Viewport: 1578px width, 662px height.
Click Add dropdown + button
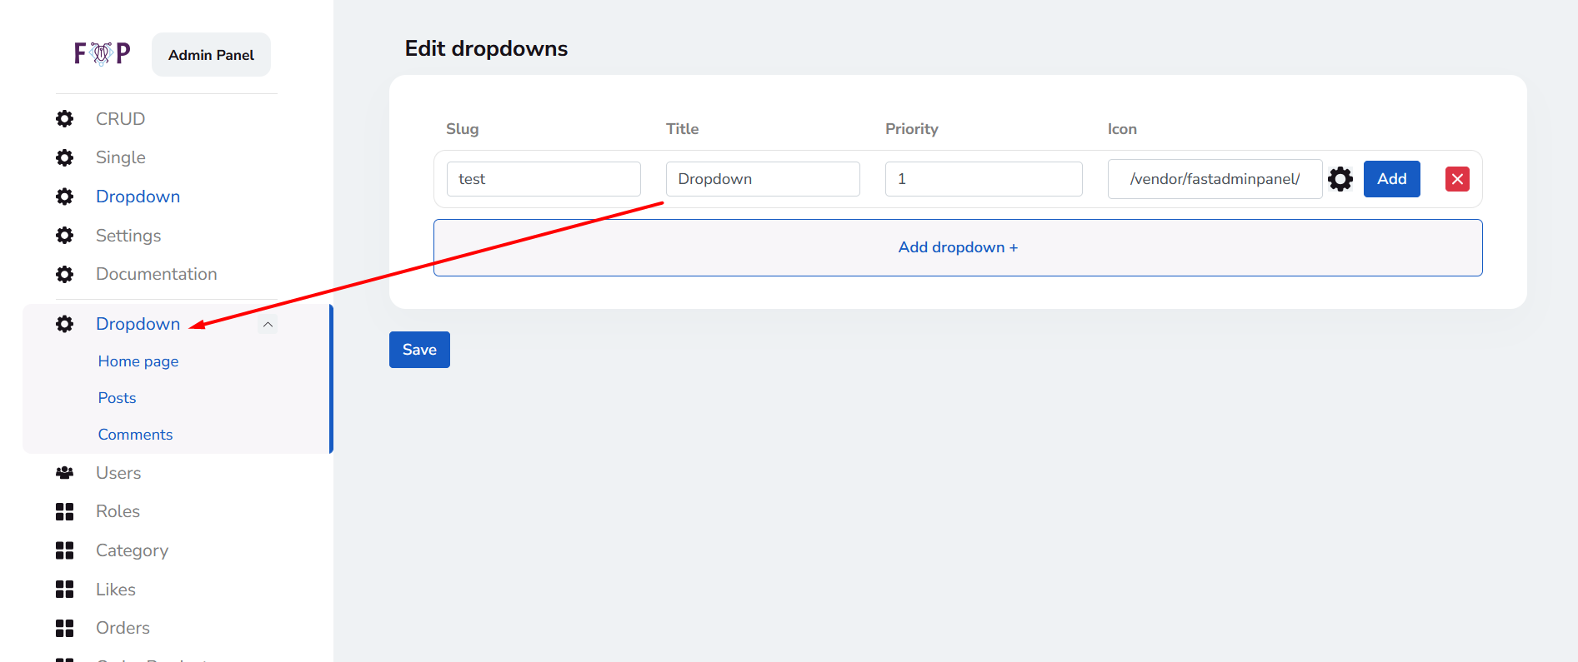(957, 247)
